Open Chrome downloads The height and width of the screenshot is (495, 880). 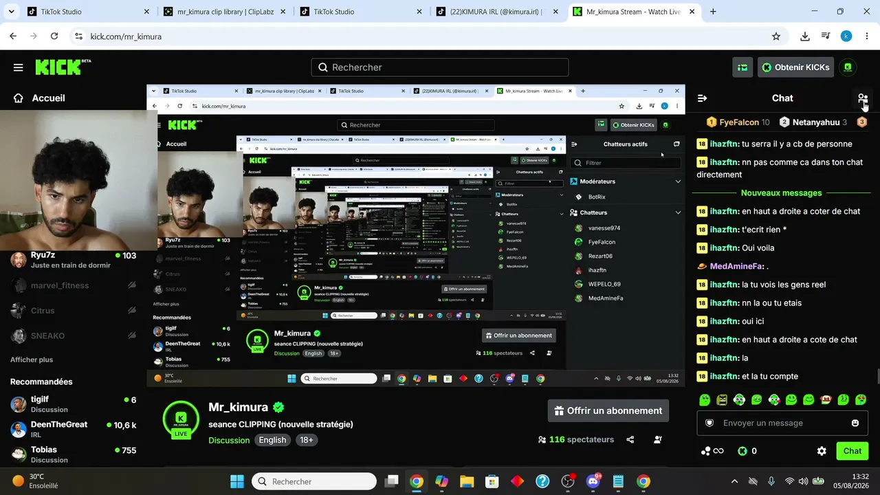click(x=805, y=36)
